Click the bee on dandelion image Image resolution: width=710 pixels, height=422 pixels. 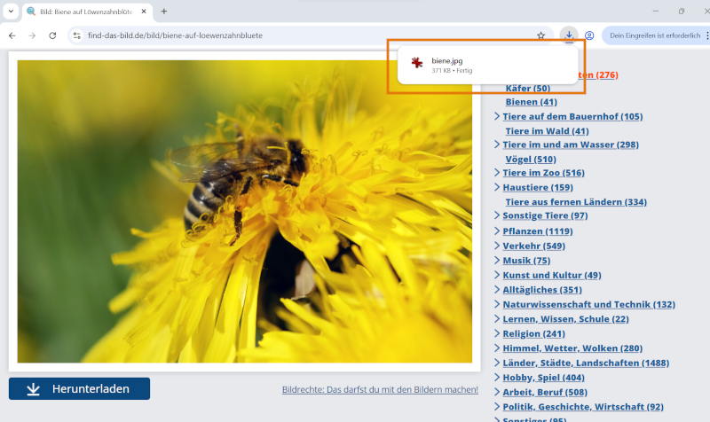point(244,211)
